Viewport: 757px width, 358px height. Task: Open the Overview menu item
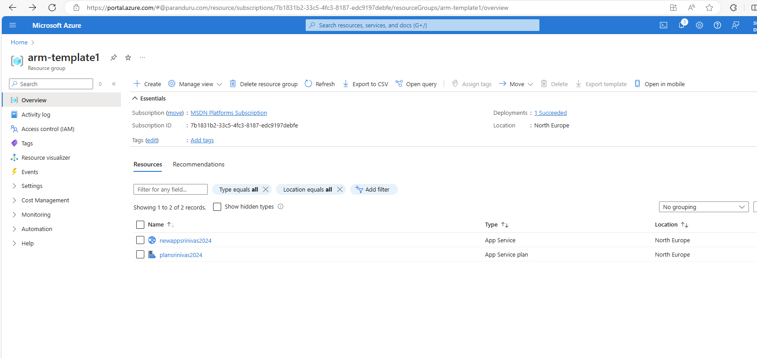[62, 100]
